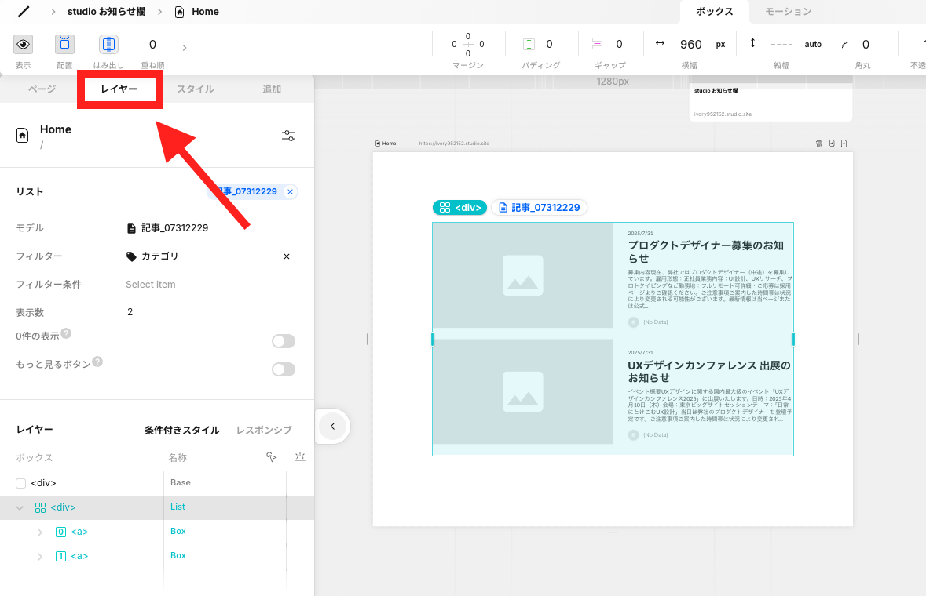The height and width of the screenshot is (596, 926).
Task: Click the Select item filter condition
Action: (151, 284)
